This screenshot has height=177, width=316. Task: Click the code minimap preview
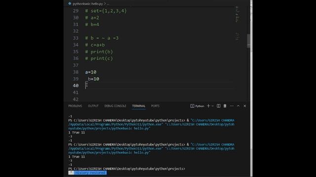tap(237, 23)
